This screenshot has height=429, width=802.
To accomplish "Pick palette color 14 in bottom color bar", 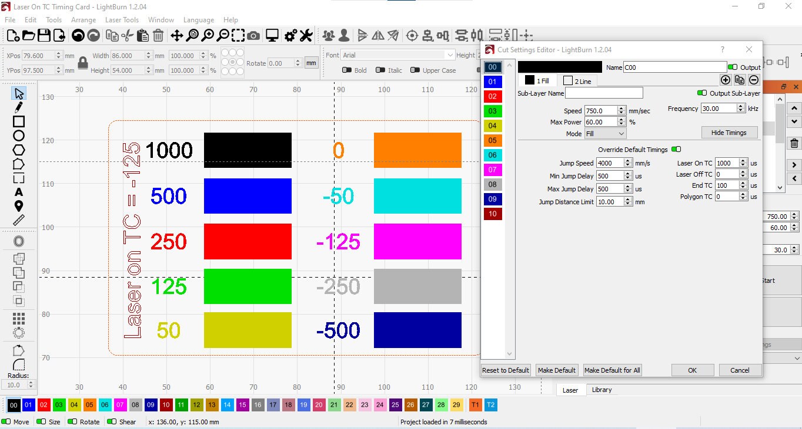I will pyautogui.click(x=227, y=405).
